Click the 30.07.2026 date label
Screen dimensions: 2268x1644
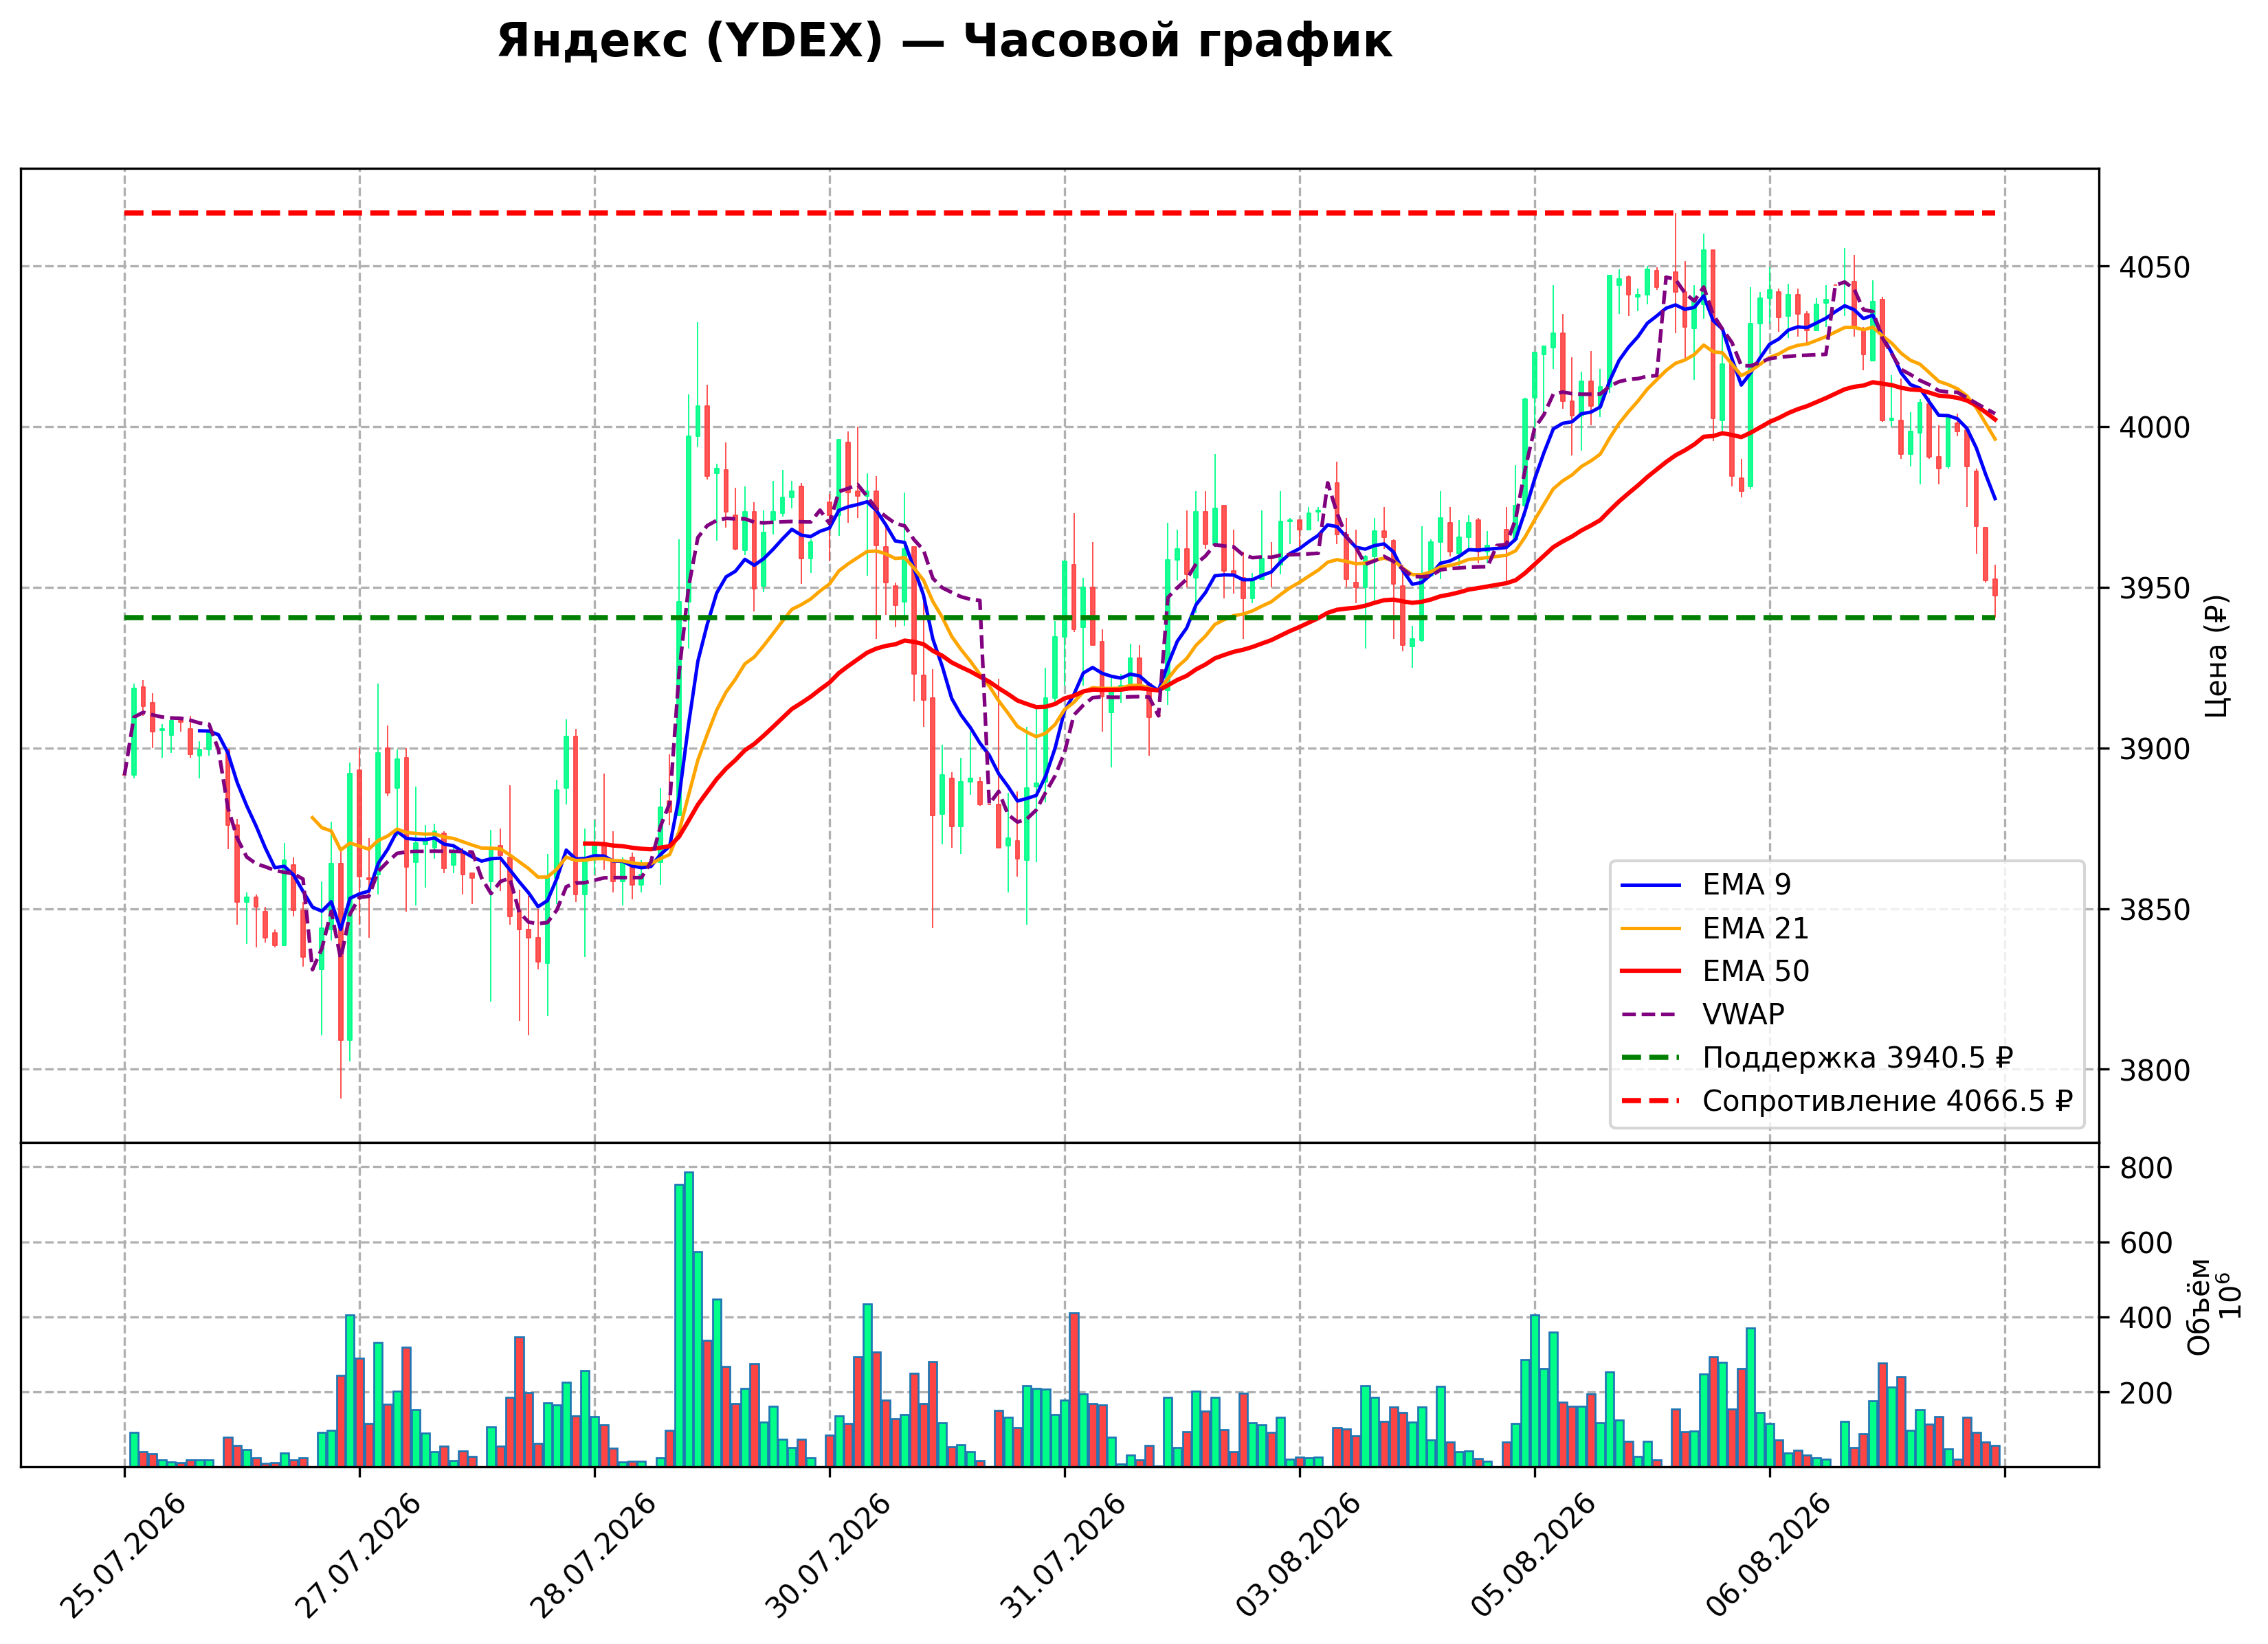point(828,1556)
